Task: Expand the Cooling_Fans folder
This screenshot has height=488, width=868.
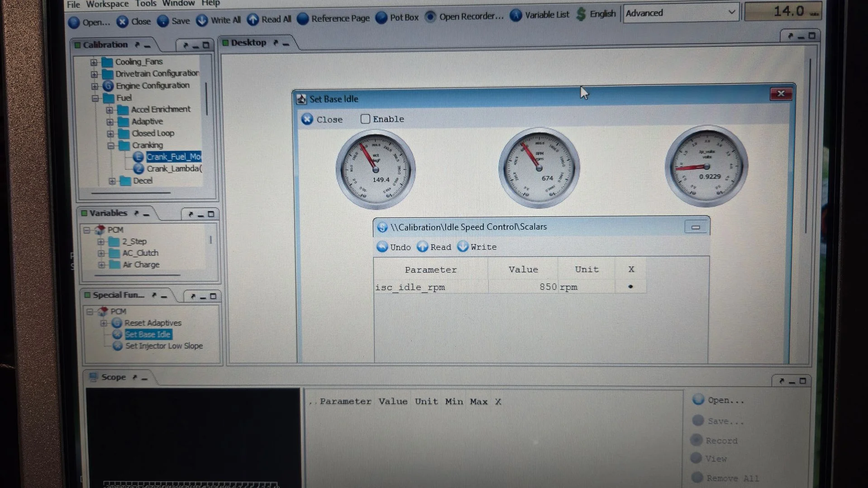Action: [94, 62]
